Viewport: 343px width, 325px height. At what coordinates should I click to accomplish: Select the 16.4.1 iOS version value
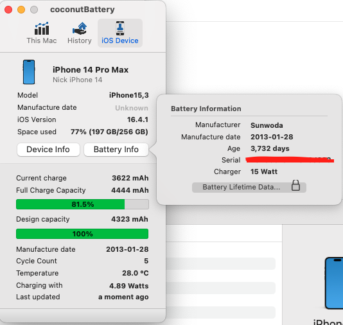[x=138, y=119]
